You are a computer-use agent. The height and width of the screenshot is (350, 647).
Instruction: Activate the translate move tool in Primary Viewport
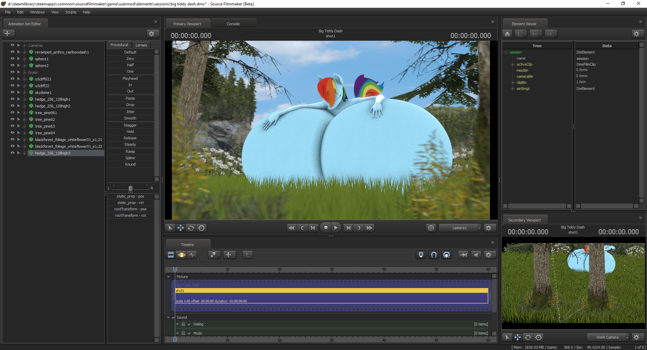(181, 228)
